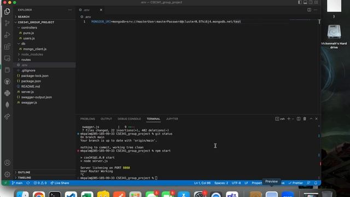Kill terminal with trash icon
Screen dimensions: 350x197
(305, 119)
